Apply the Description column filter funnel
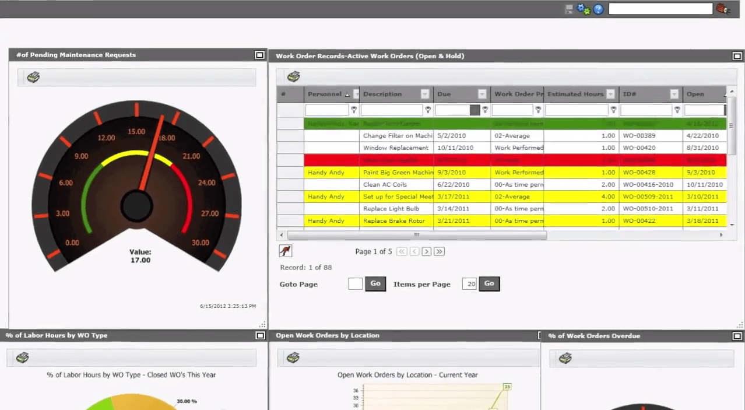This screenshot has width=745, height=410. 428,110
